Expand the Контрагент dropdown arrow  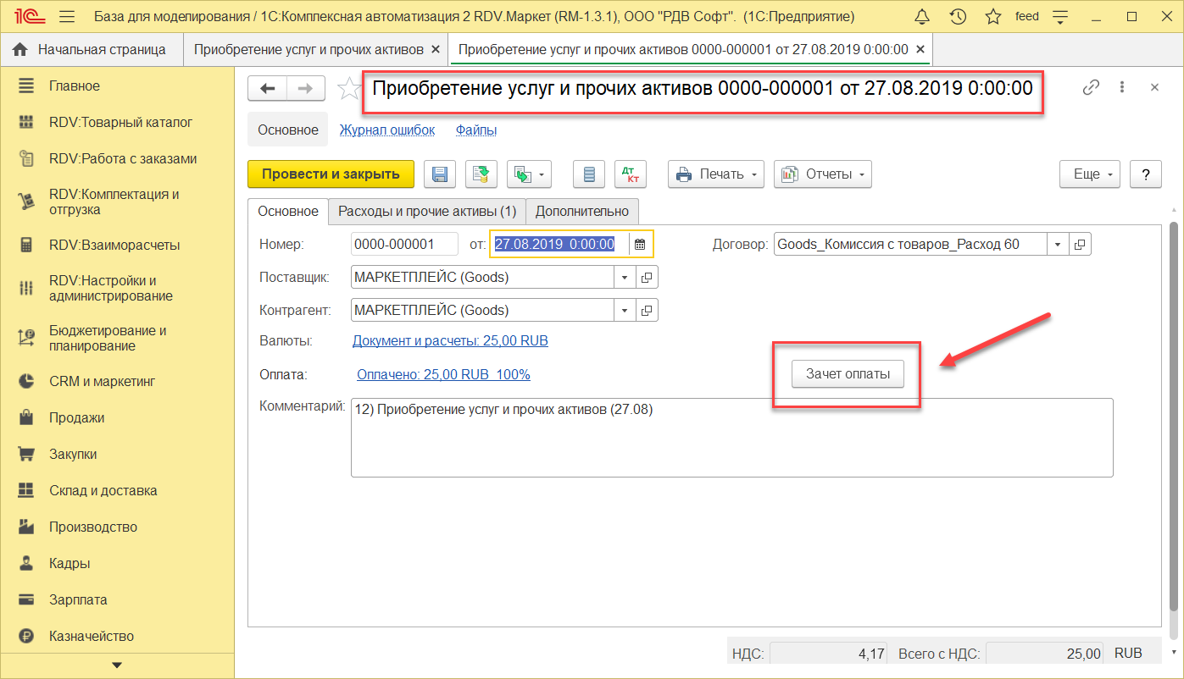[x=625, y=311]
